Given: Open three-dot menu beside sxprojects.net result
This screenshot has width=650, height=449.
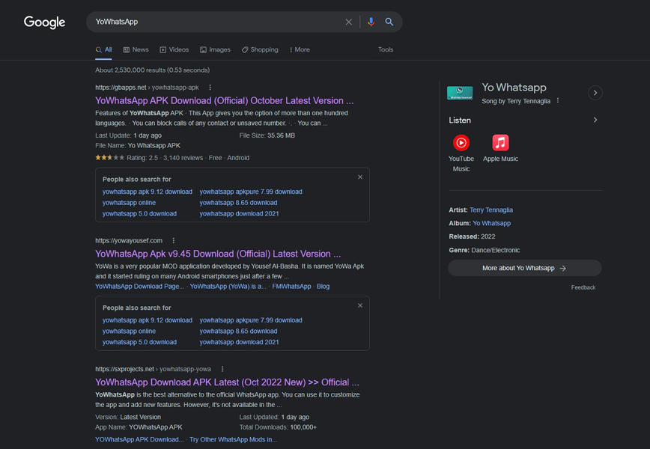Looking at the screenshot, I should (222, 369).
